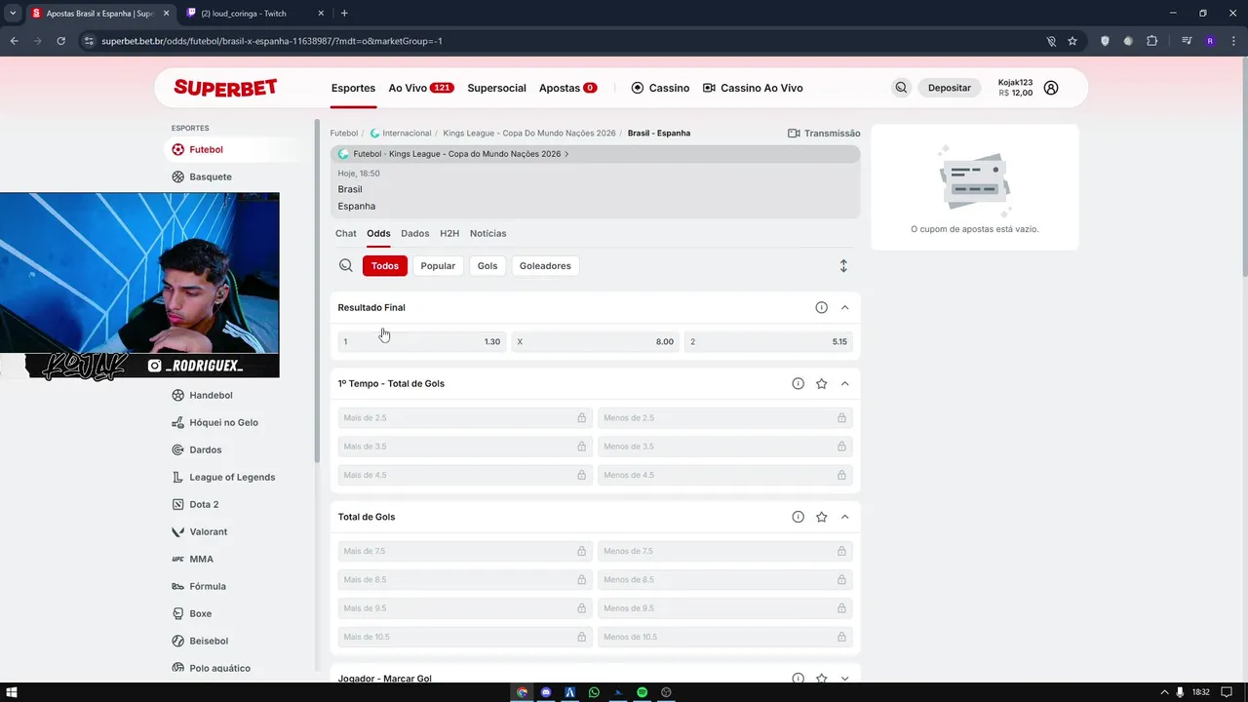Open Apostas in top navigation

[x=568, y=88]
